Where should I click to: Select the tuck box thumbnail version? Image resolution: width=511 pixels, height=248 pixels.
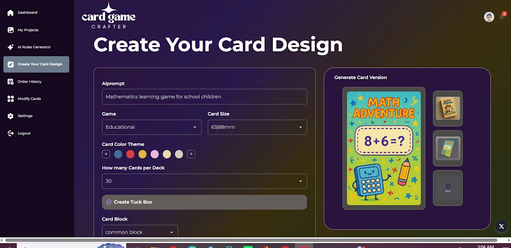(448, 108)
